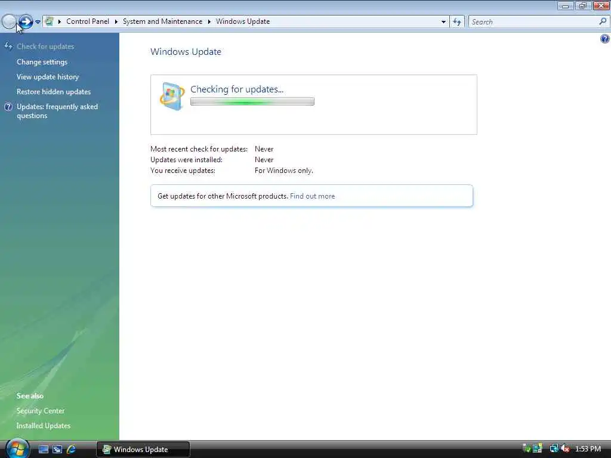Click the Check for updates arrows icon

pyautogui.click(x=8, y=47)
